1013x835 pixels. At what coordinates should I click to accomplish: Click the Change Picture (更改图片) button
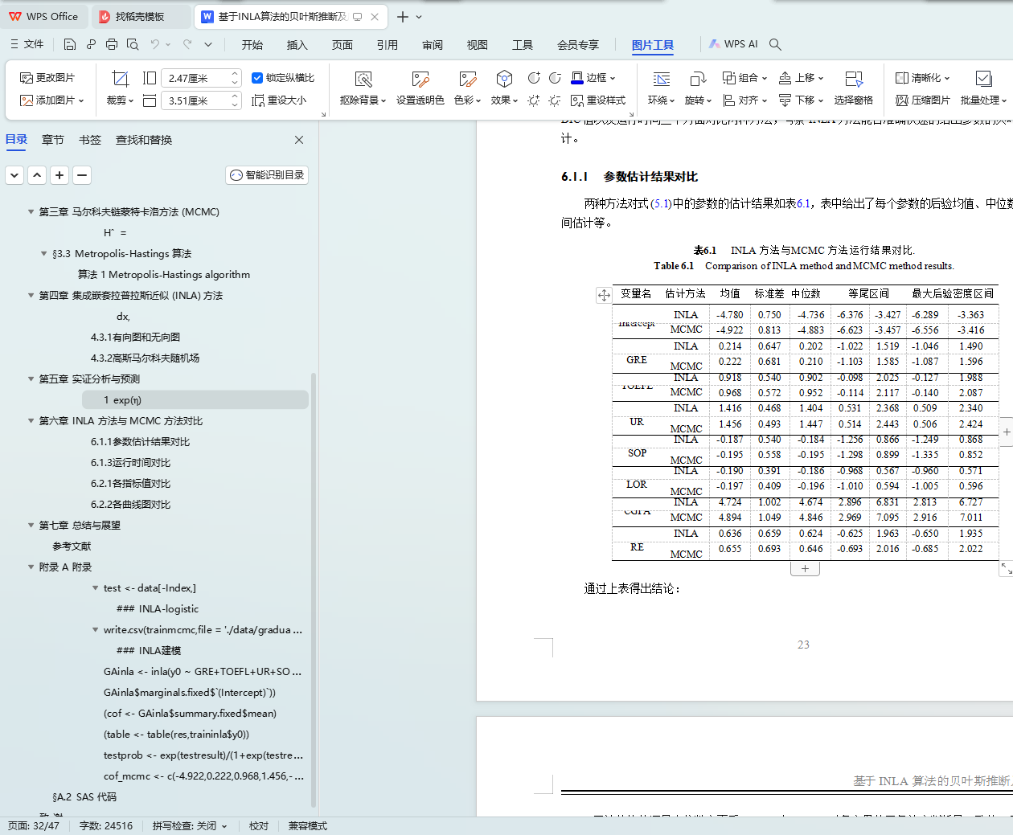(x=47, y=78)
